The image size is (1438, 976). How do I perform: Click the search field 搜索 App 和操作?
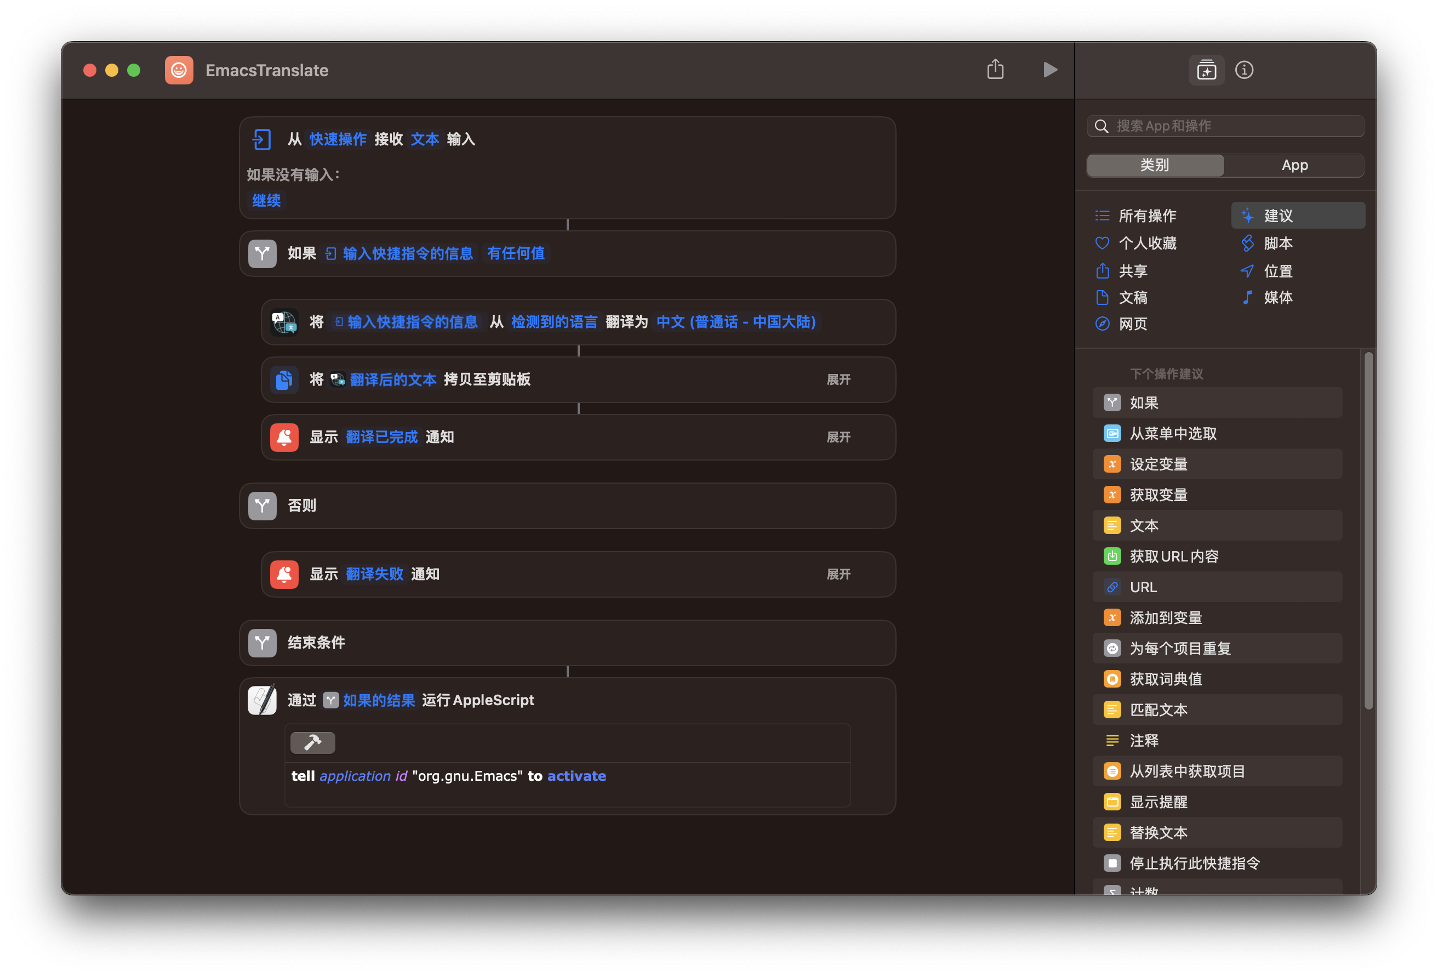[x=1225, y=126]
